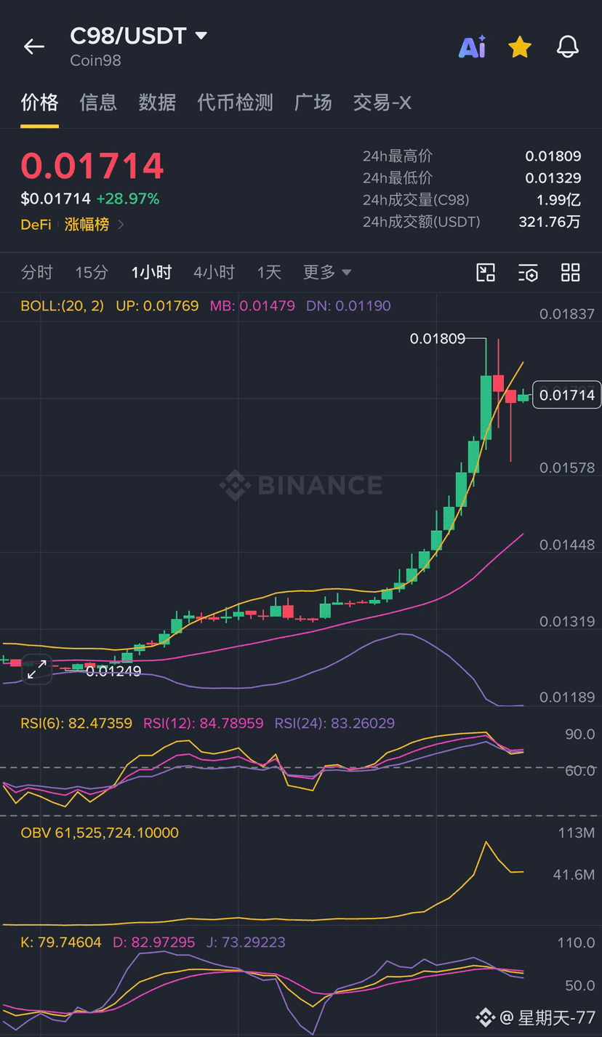The image size is (602, 1037).
Task: Expand chart to fullscreen icon
Action: (x=36, y=670)
